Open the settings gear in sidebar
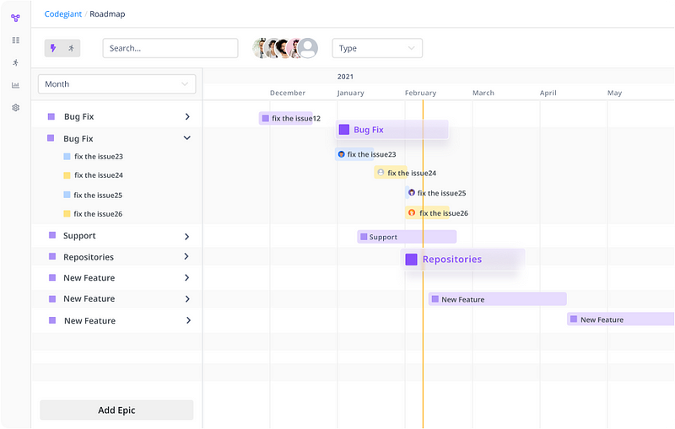The width and height of the screenshot is (675, 429). [16, 108]
